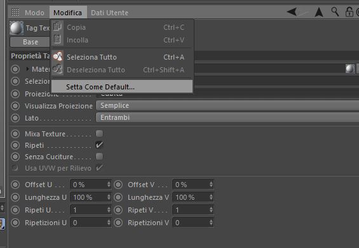Open the Dati Utente menu
Screen dimensions: 359x248
(109, 13)
